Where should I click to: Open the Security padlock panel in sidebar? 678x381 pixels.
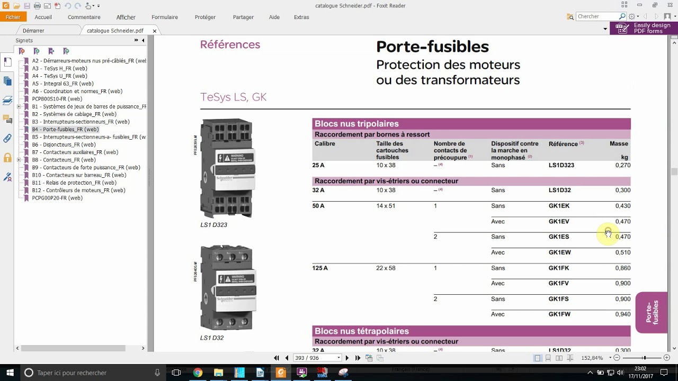7,158
